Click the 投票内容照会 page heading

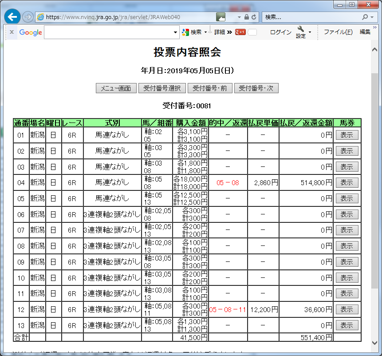tap(187, 52)
